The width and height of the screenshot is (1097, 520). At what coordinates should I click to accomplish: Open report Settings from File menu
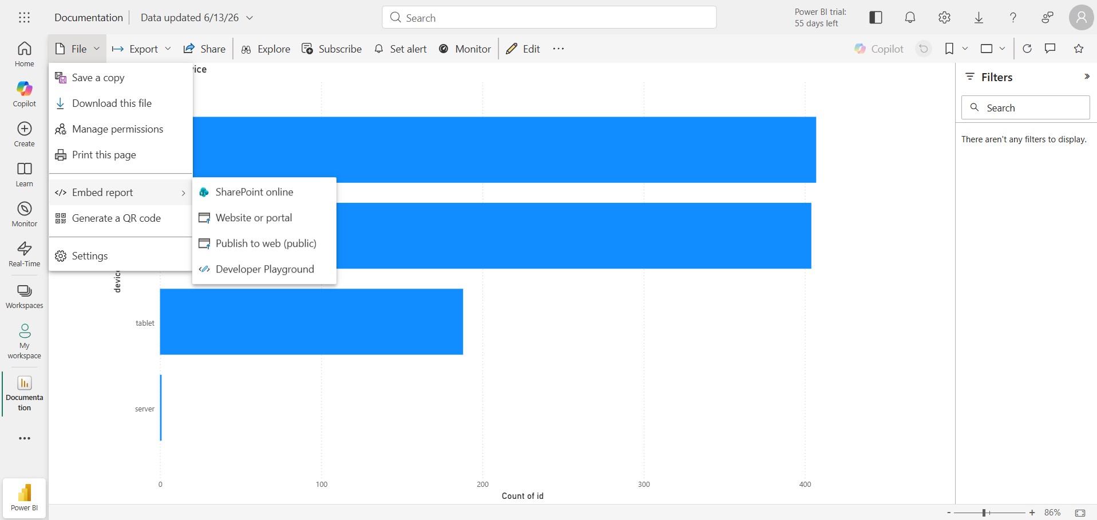[x=120, y=256]
